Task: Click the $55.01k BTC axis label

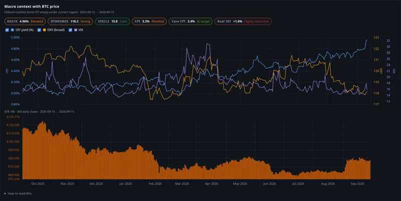Action: click(14, 179)
